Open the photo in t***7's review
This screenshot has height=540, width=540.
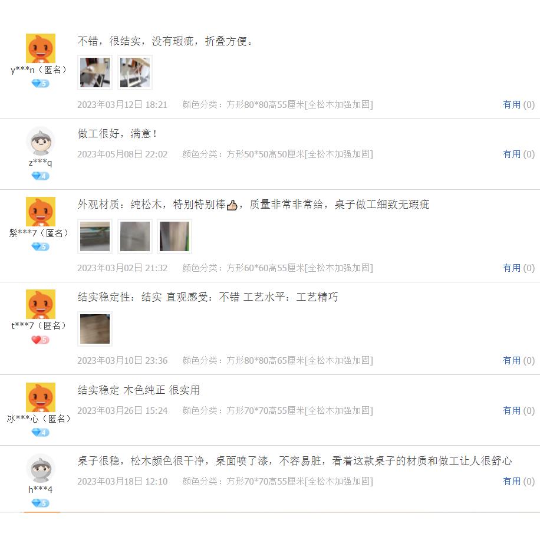[x=95, y=329]
